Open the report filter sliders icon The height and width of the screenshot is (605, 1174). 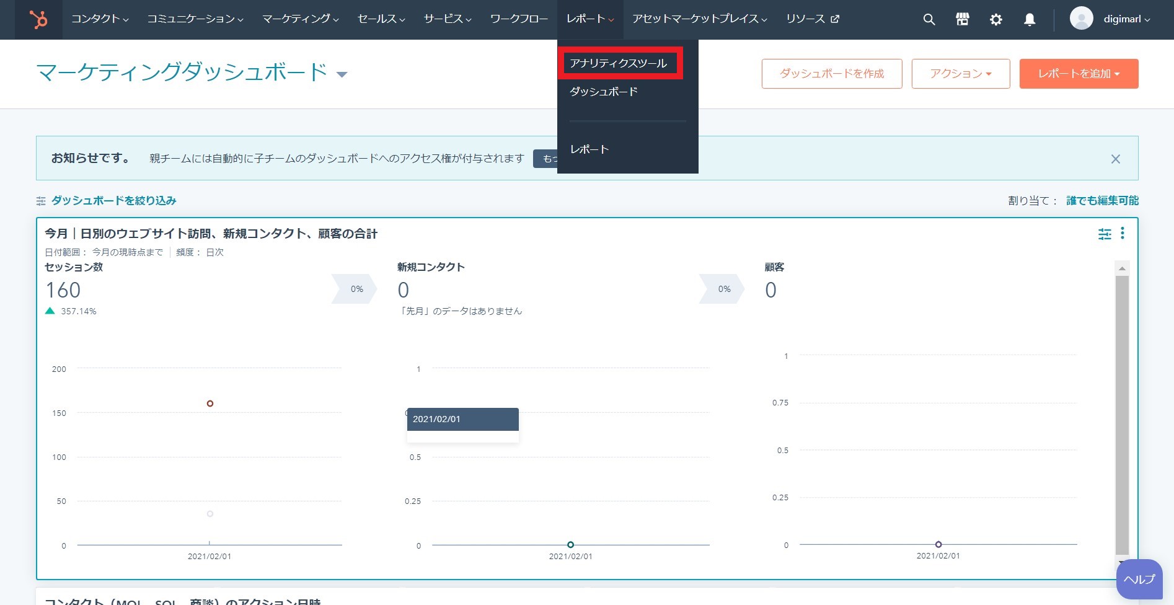click(1105, 234)
